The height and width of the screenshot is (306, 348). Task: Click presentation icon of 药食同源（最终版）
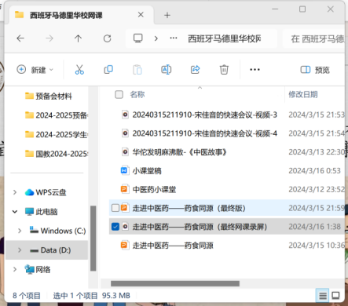tap(125, 208)
